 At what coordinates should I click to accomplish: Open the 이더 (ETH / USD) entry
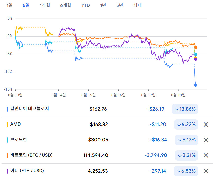click(x=28, y=171)
